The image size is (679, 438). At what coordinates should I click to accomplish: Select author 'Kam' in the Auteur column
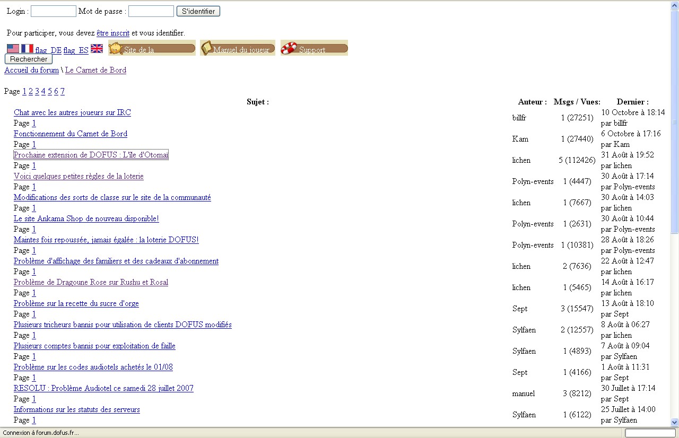tap(520, 139)
